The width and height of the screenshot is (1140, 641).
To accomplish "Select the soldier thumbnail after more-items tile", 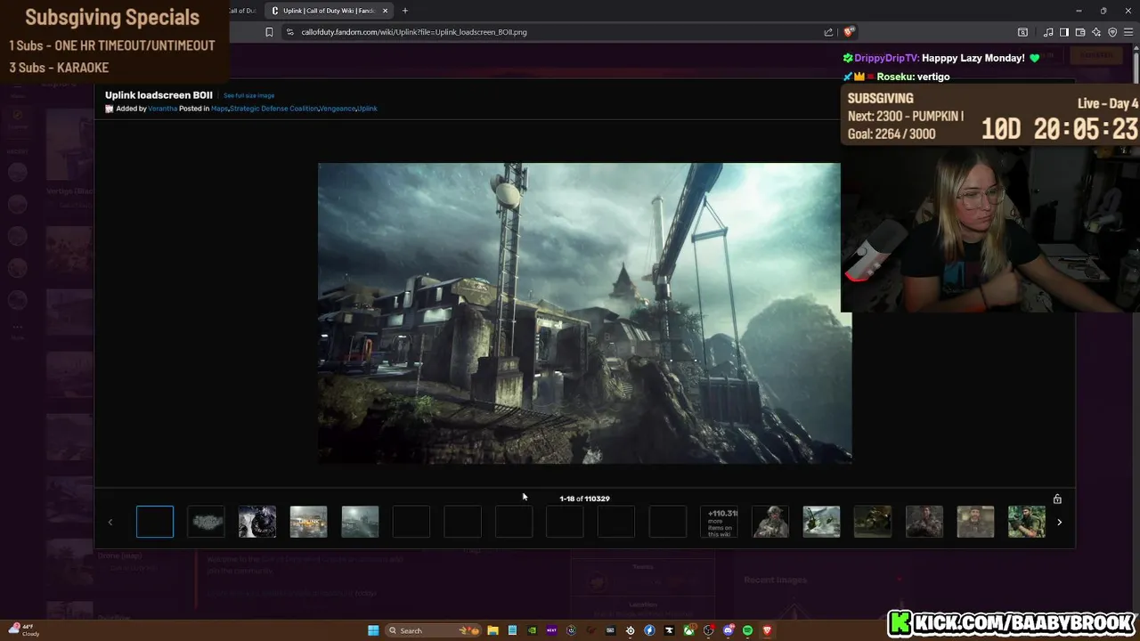I will 770,522.
